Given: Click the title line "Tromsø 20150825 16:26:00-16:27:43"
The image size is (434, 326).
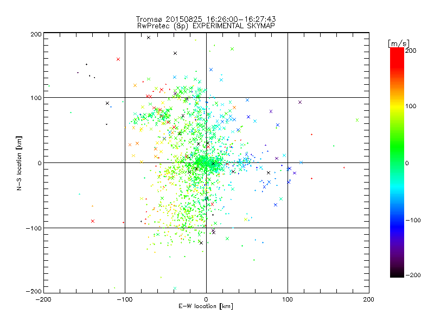Looking at the screenshot, I should pyautogui.click(x=206, y=19).
